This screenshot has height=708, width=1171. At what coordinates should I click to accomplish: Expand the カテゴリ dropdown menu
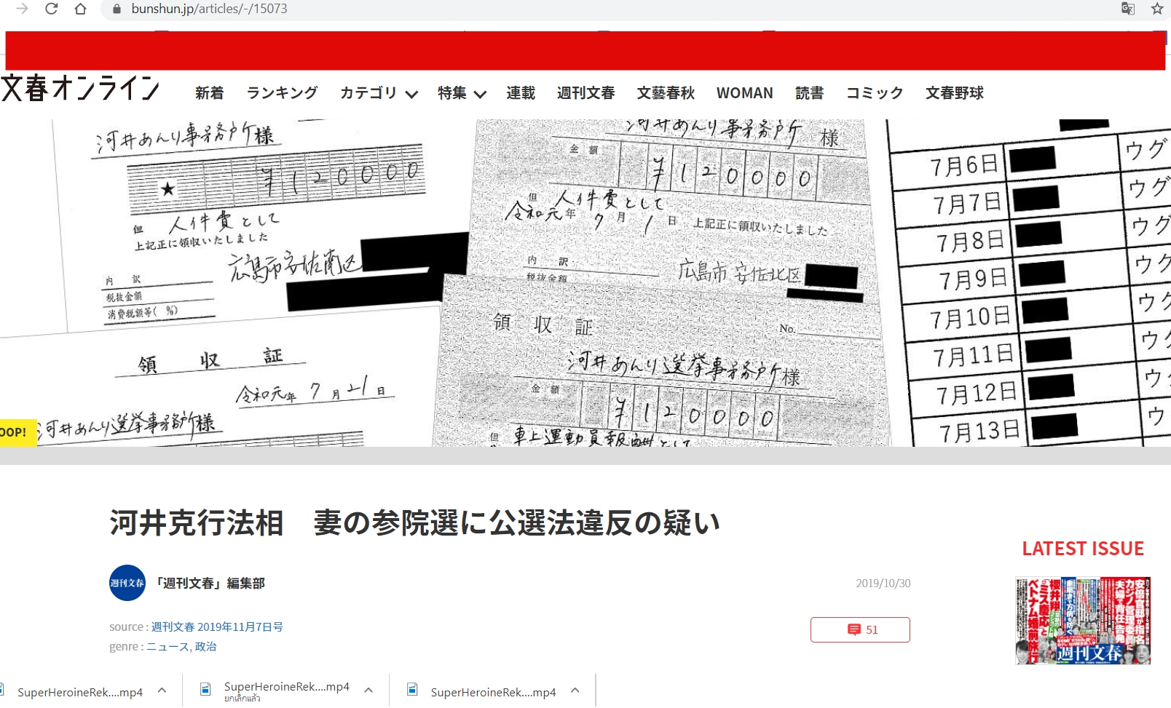[x=379, y=93]
